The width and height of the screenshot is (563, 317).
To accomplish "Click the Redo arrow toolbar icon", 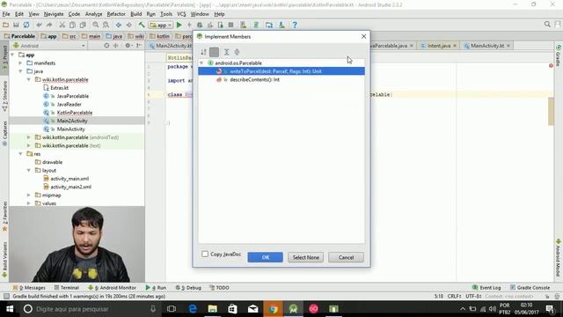I will 49,25.
